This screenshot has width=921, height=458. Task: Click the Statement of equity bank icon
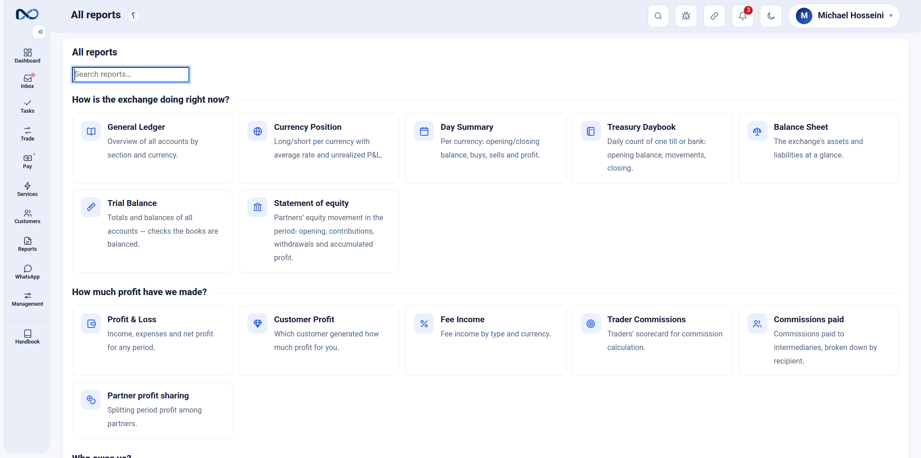(x=257, y=207)
